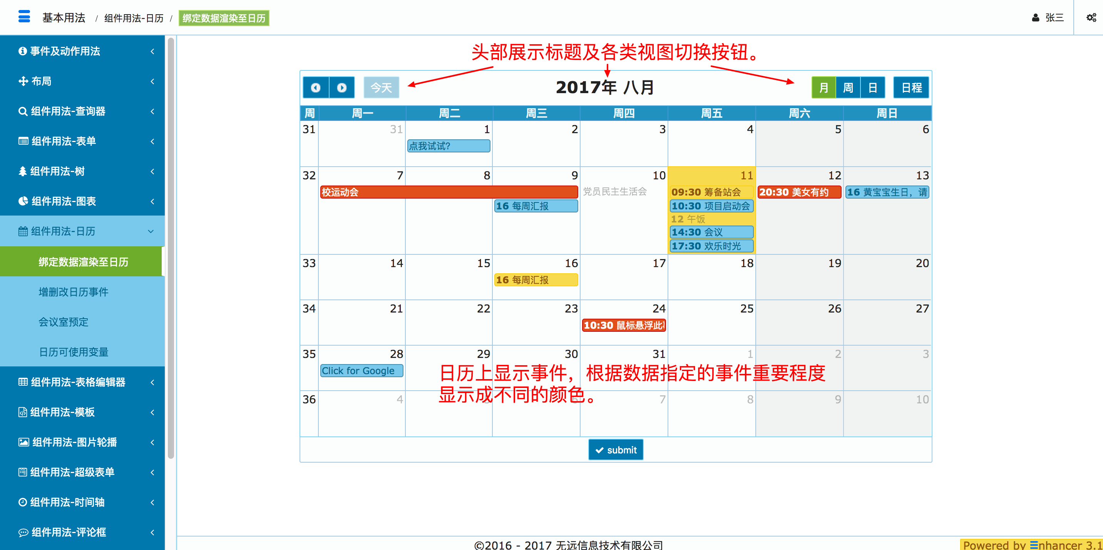The height and width of the screenshot is (550, 1103).
Task: Click the search icon for 组件用法-查询器
Action: (x=23, y=111)
